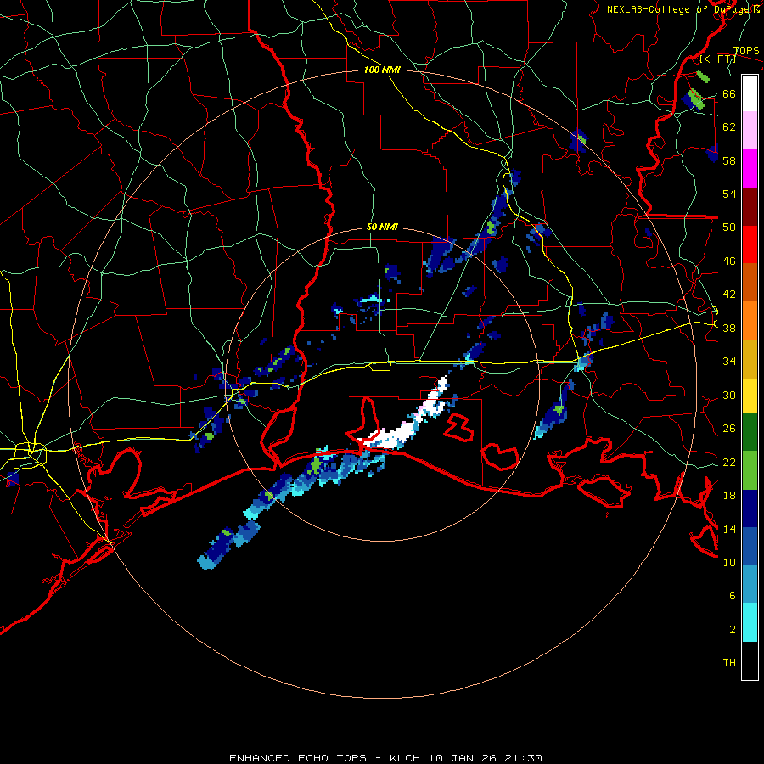Click the legend value 38
This screenshot has width=764, height=764.
729,329
